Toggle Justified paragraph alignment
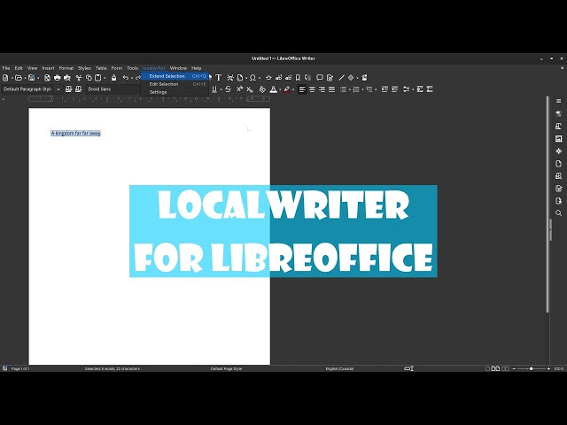567x425 pixels. (331, 89)
